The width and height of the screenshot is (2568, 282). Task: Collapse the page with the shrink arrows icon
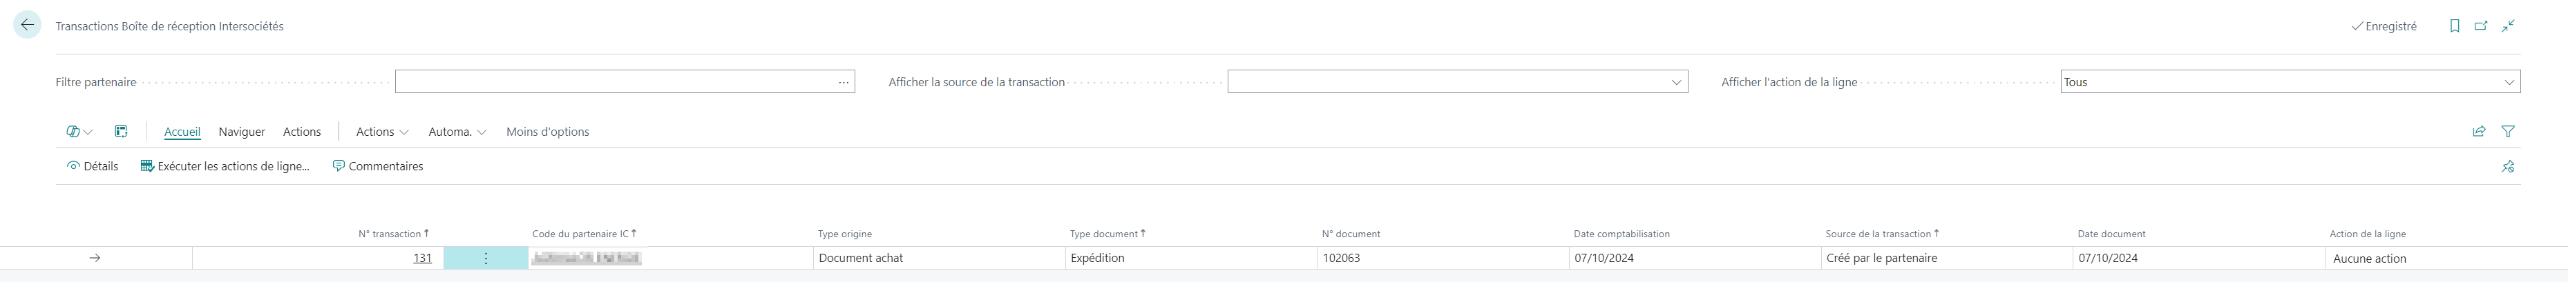click(x=2508, y=26)
